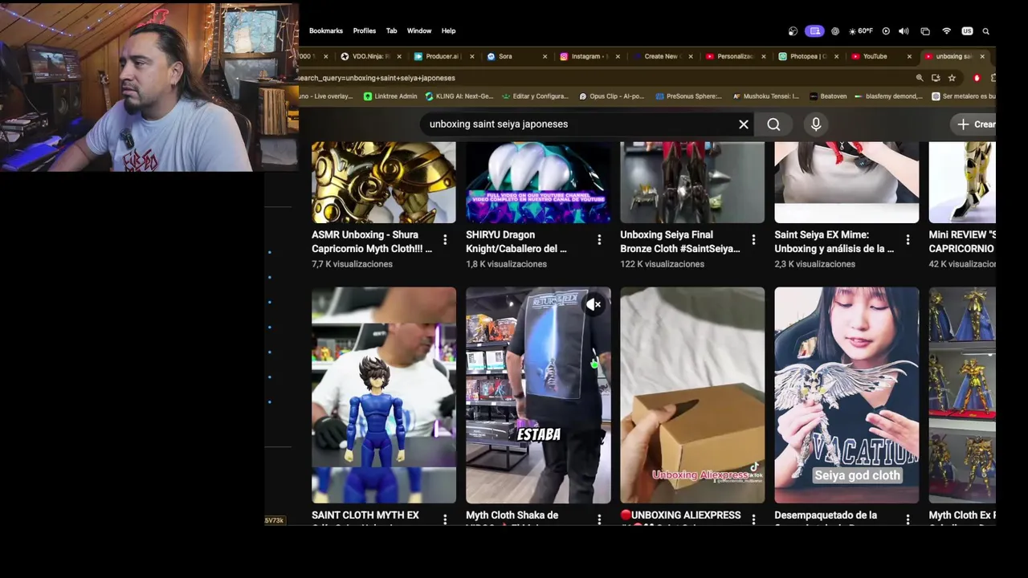Open the 60°F weather menu bar item
Viewport: 1028px width, 578px height.
860,31
